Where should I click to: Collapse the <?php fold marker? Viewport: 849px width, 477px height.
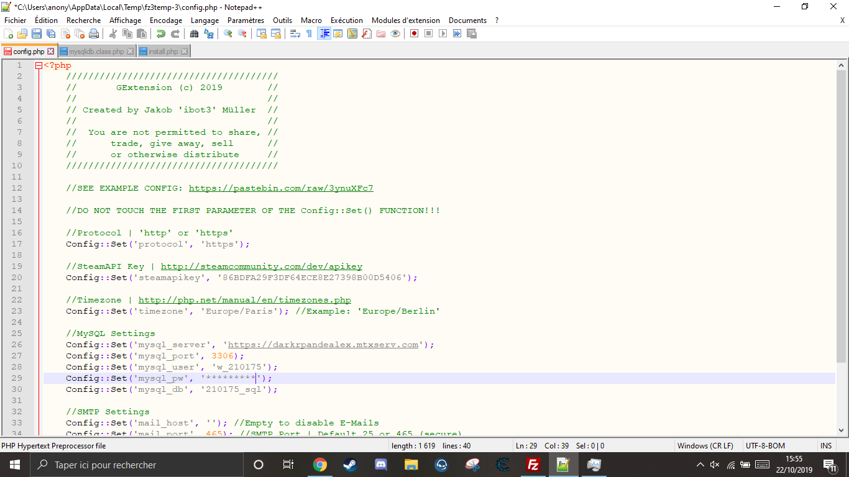tap(39, 65)
